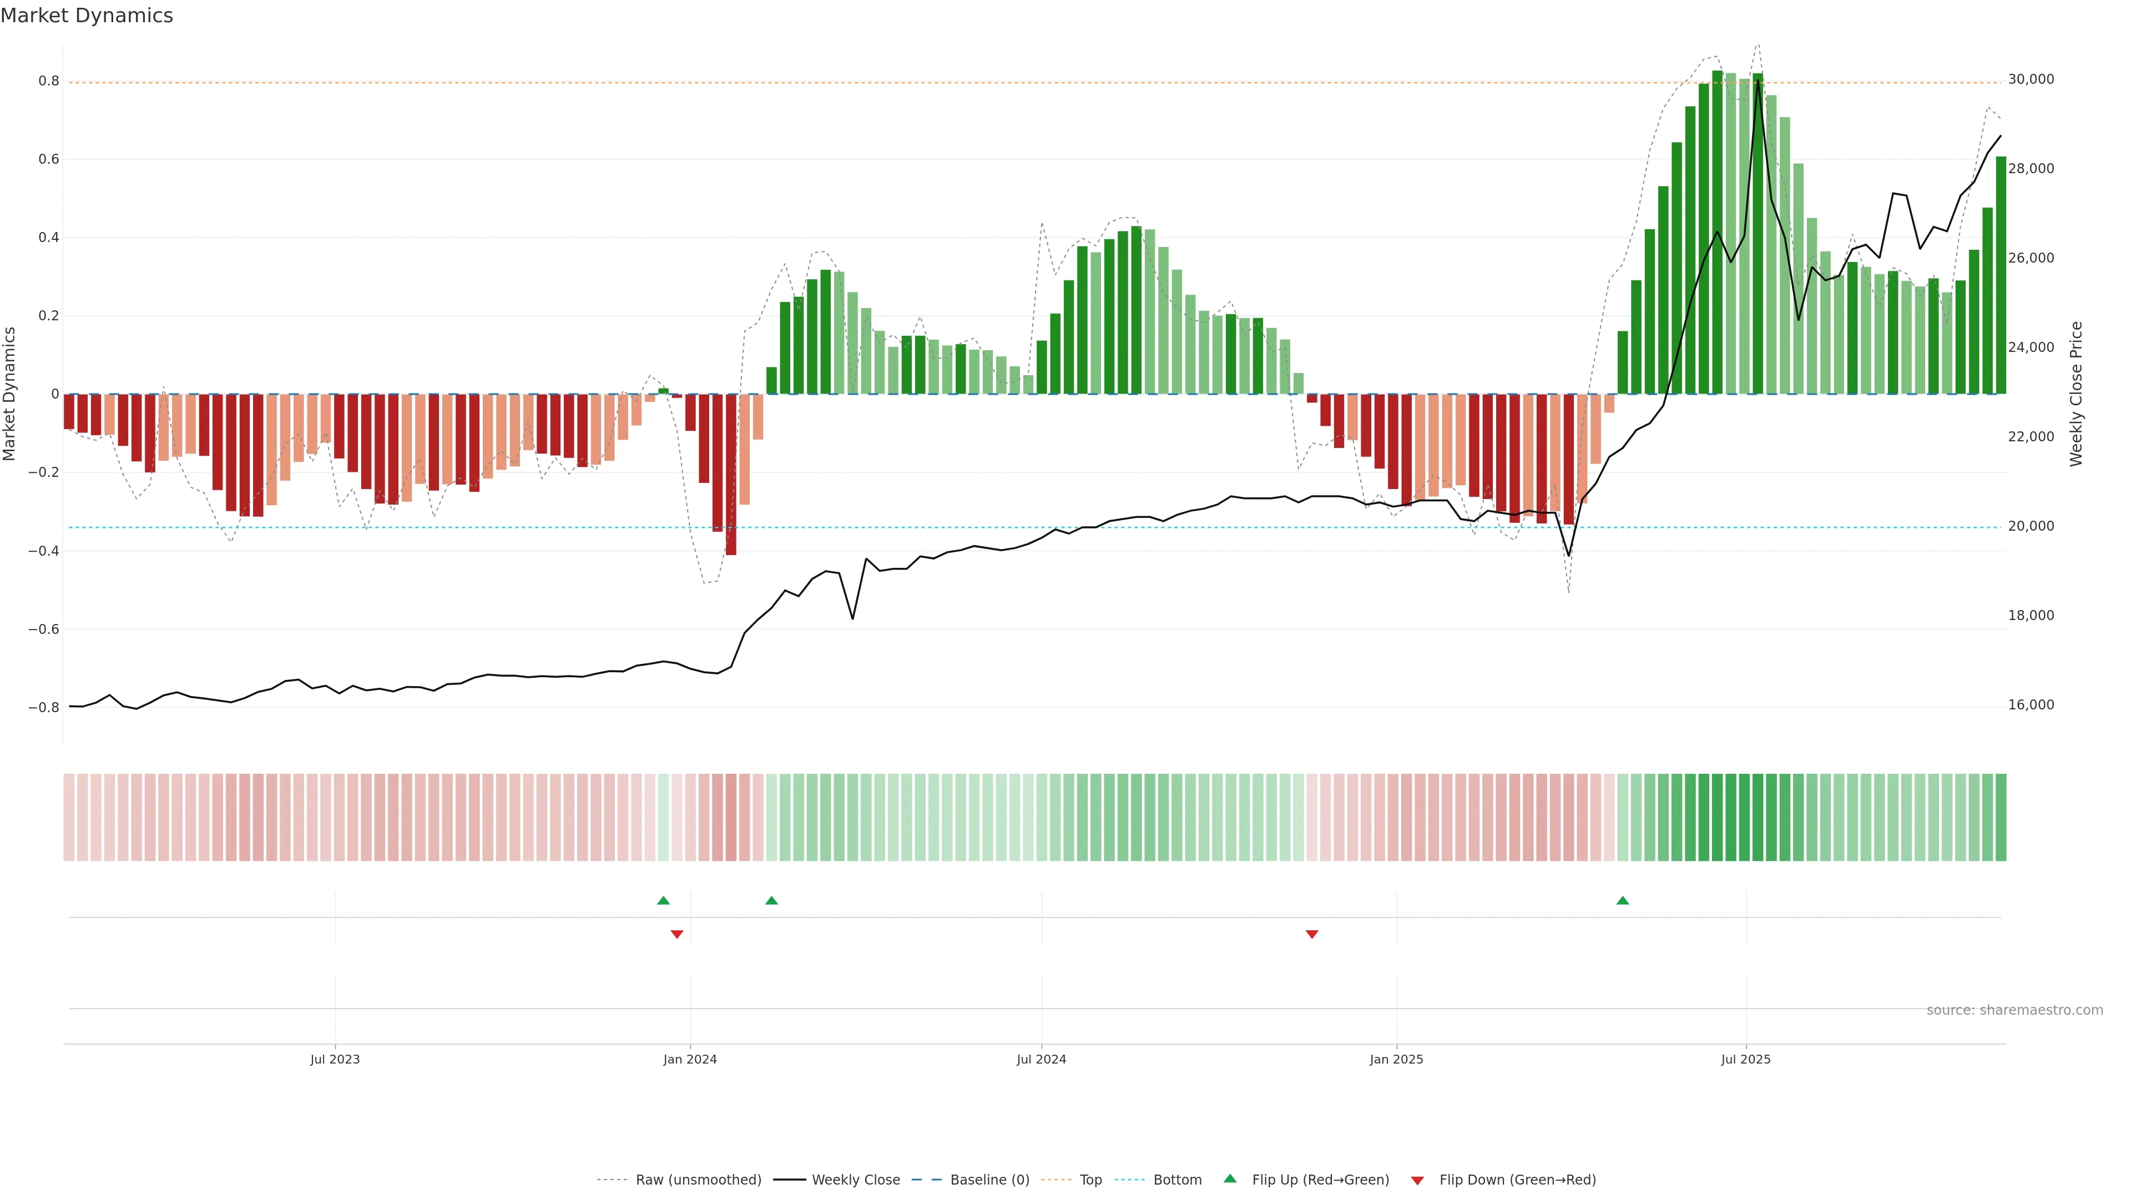Click the Jul 2024 x-axis label

pyautogui.click(x=1041, y=1059)
